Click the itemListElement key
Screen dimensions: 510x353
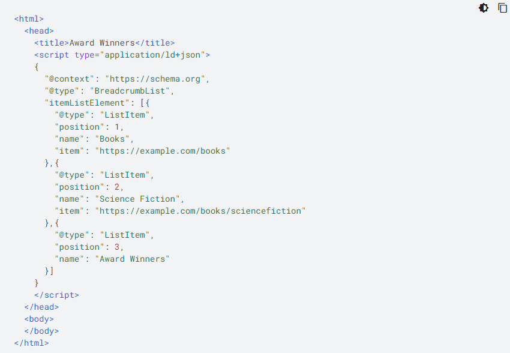(x=87, y=103)
